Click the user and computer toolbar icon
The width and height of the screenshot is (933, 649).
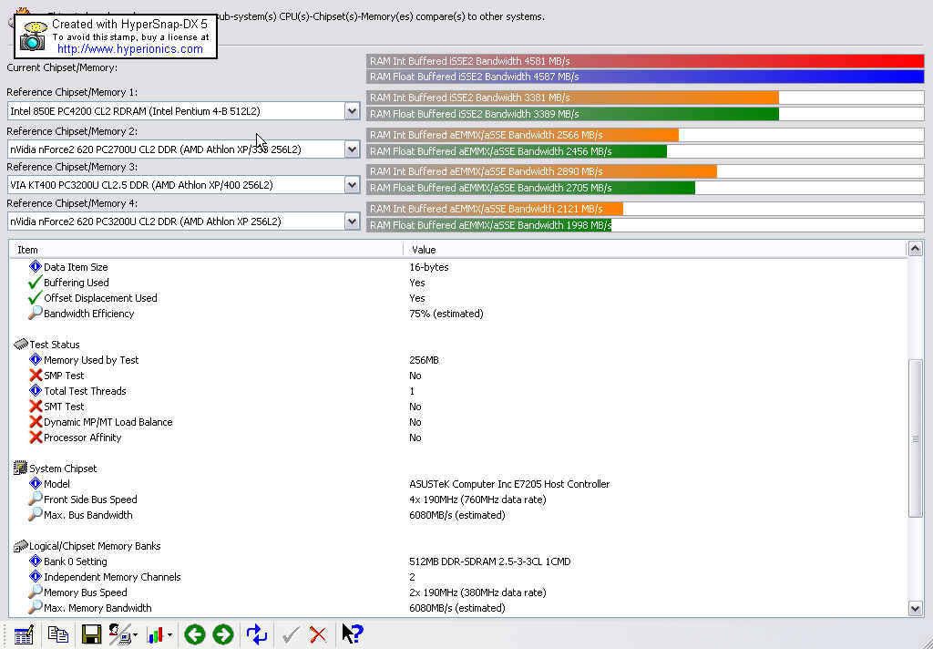coord(119,634)
